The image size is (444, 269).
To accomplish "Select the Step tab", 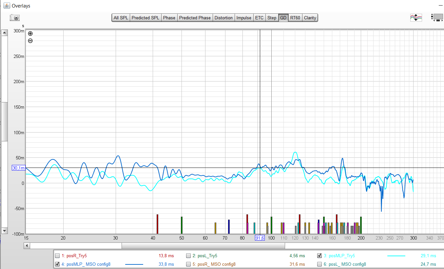I will point(272,18).
